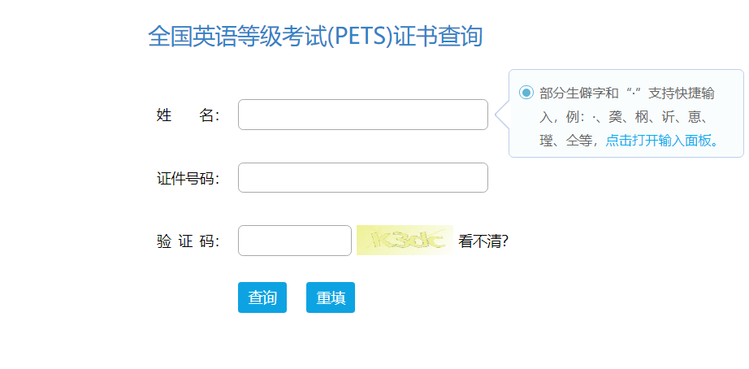Screen dimensions: 749x369
Task: Click the 验证码 field label
Action: pos(188,241)
